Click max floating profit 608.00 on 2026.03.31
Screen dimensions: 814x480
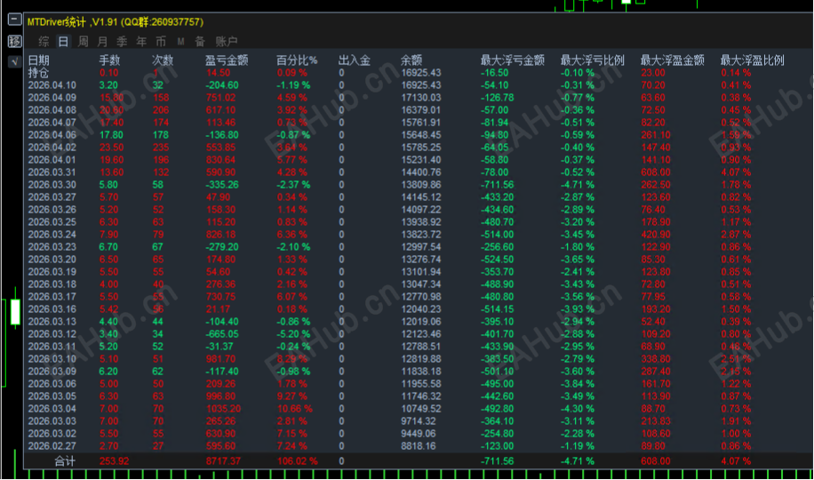656,172
